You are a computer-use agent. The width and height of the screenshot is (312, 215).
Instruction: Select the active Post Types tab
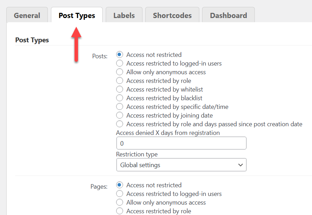77,15
